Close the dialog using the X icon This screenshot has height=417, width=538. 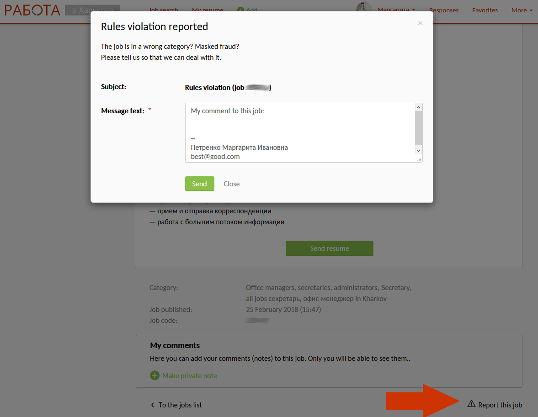point(420,23)
